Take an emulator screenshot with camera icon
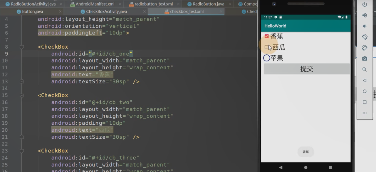The width and height of the screenshot is (376, 172). coord(365,59)
